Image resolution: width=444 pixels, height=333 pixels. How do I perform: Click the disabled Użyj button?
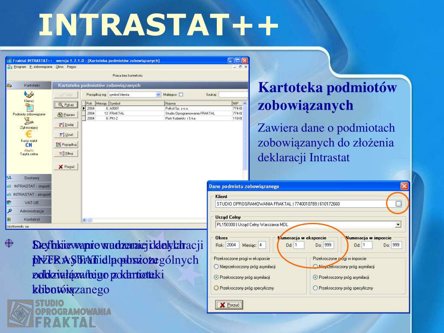click(x=66, y=95)
